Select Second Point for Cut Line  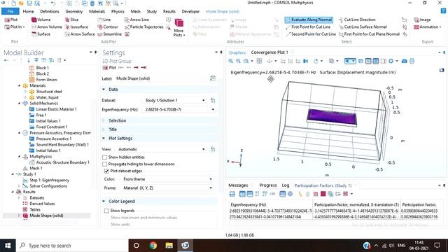coord(311,34)
